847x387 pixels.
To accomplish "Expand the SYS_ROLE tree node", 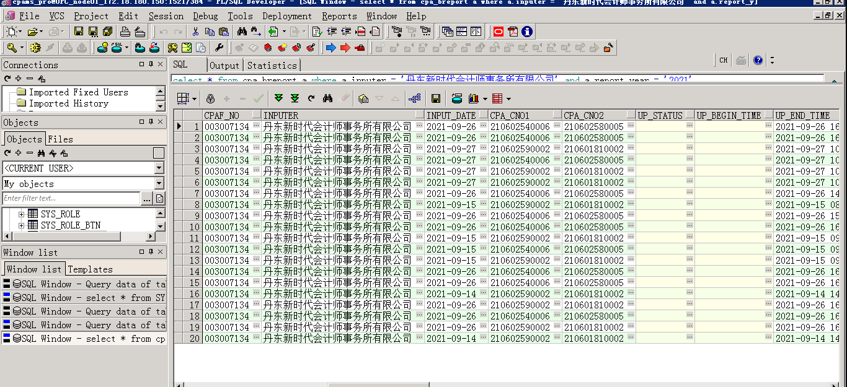I will (x=22, y=214).
